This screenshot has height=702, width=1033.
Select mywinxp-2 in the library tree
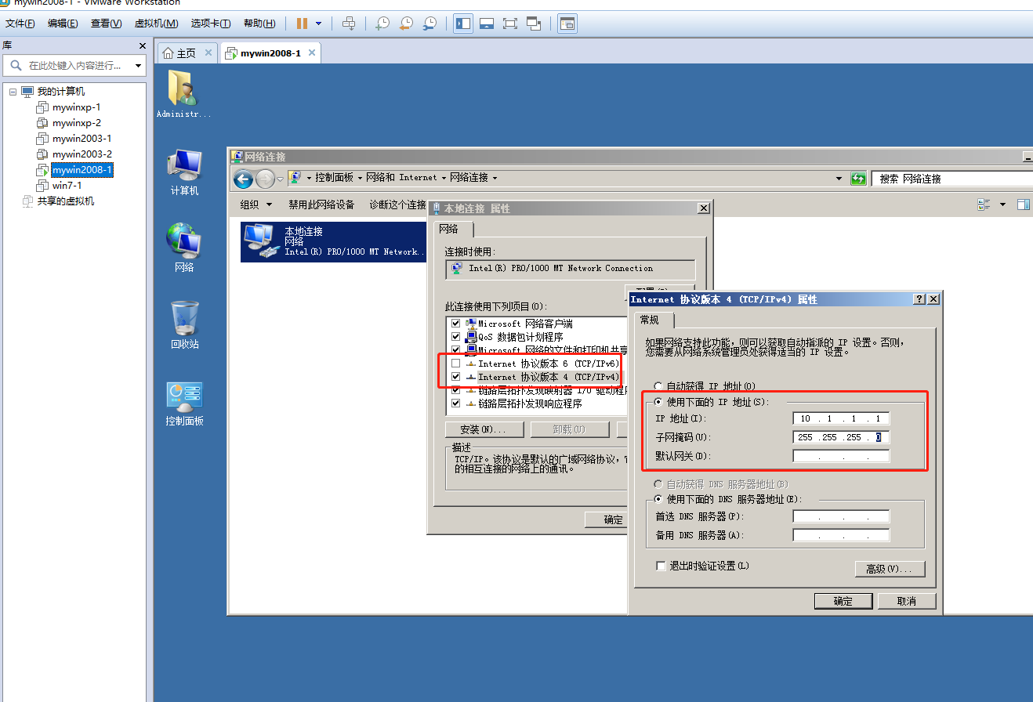(76, 123)
